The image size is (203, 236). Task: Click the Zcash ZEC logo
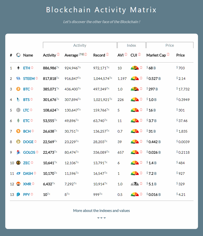point(18,163)
